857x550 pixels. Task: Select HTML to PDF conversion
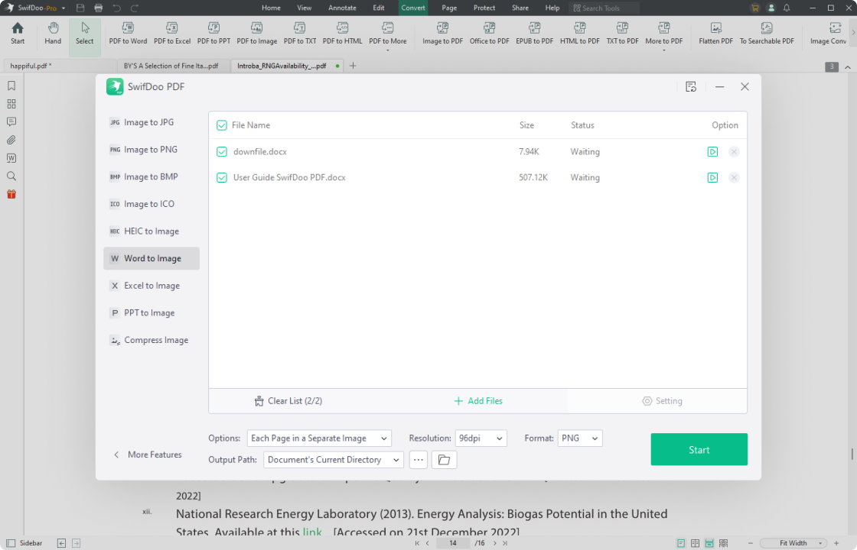579,34
